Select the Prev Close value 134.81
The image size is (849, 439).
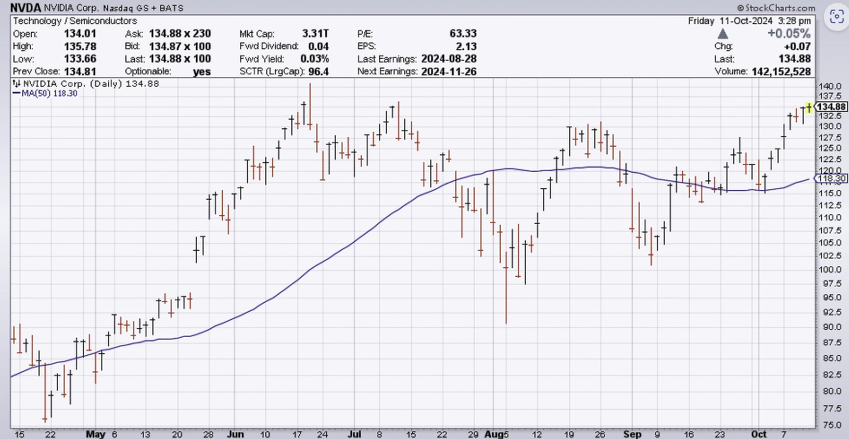click(80, 71)
